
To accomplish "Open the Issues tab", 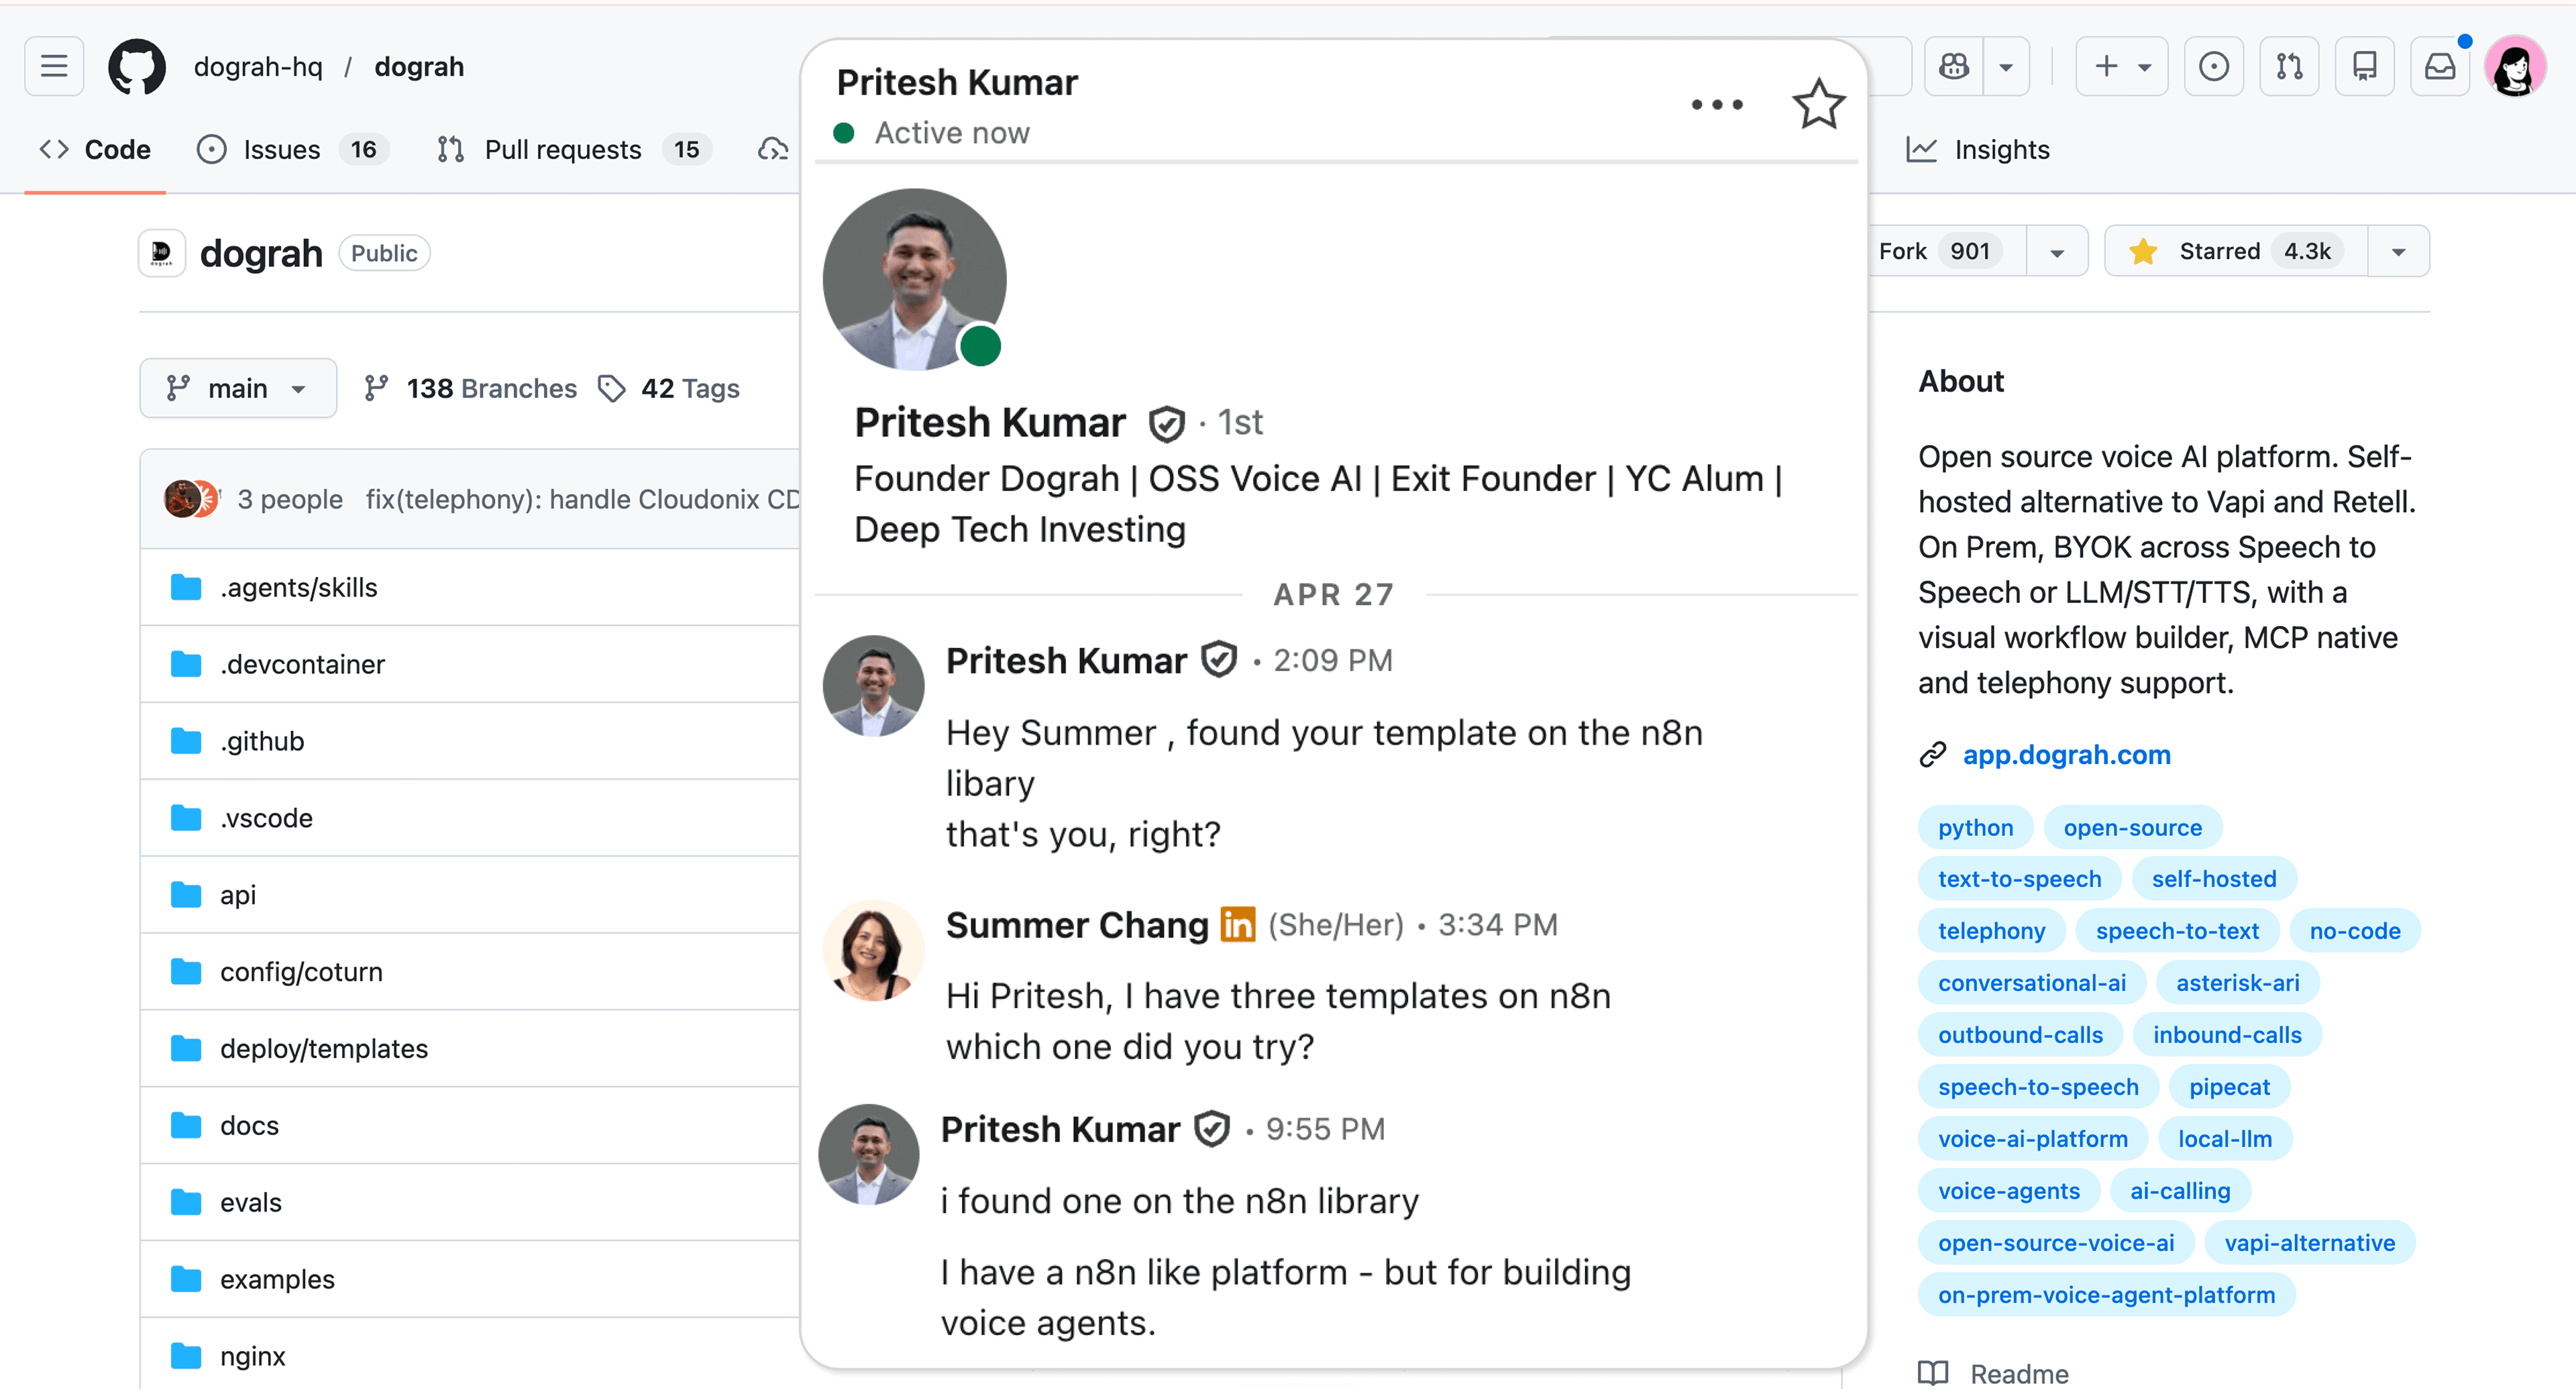I will (292, 150).
